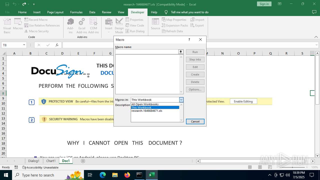
Task: Click the Redo icon
Action: click(24, 4)
